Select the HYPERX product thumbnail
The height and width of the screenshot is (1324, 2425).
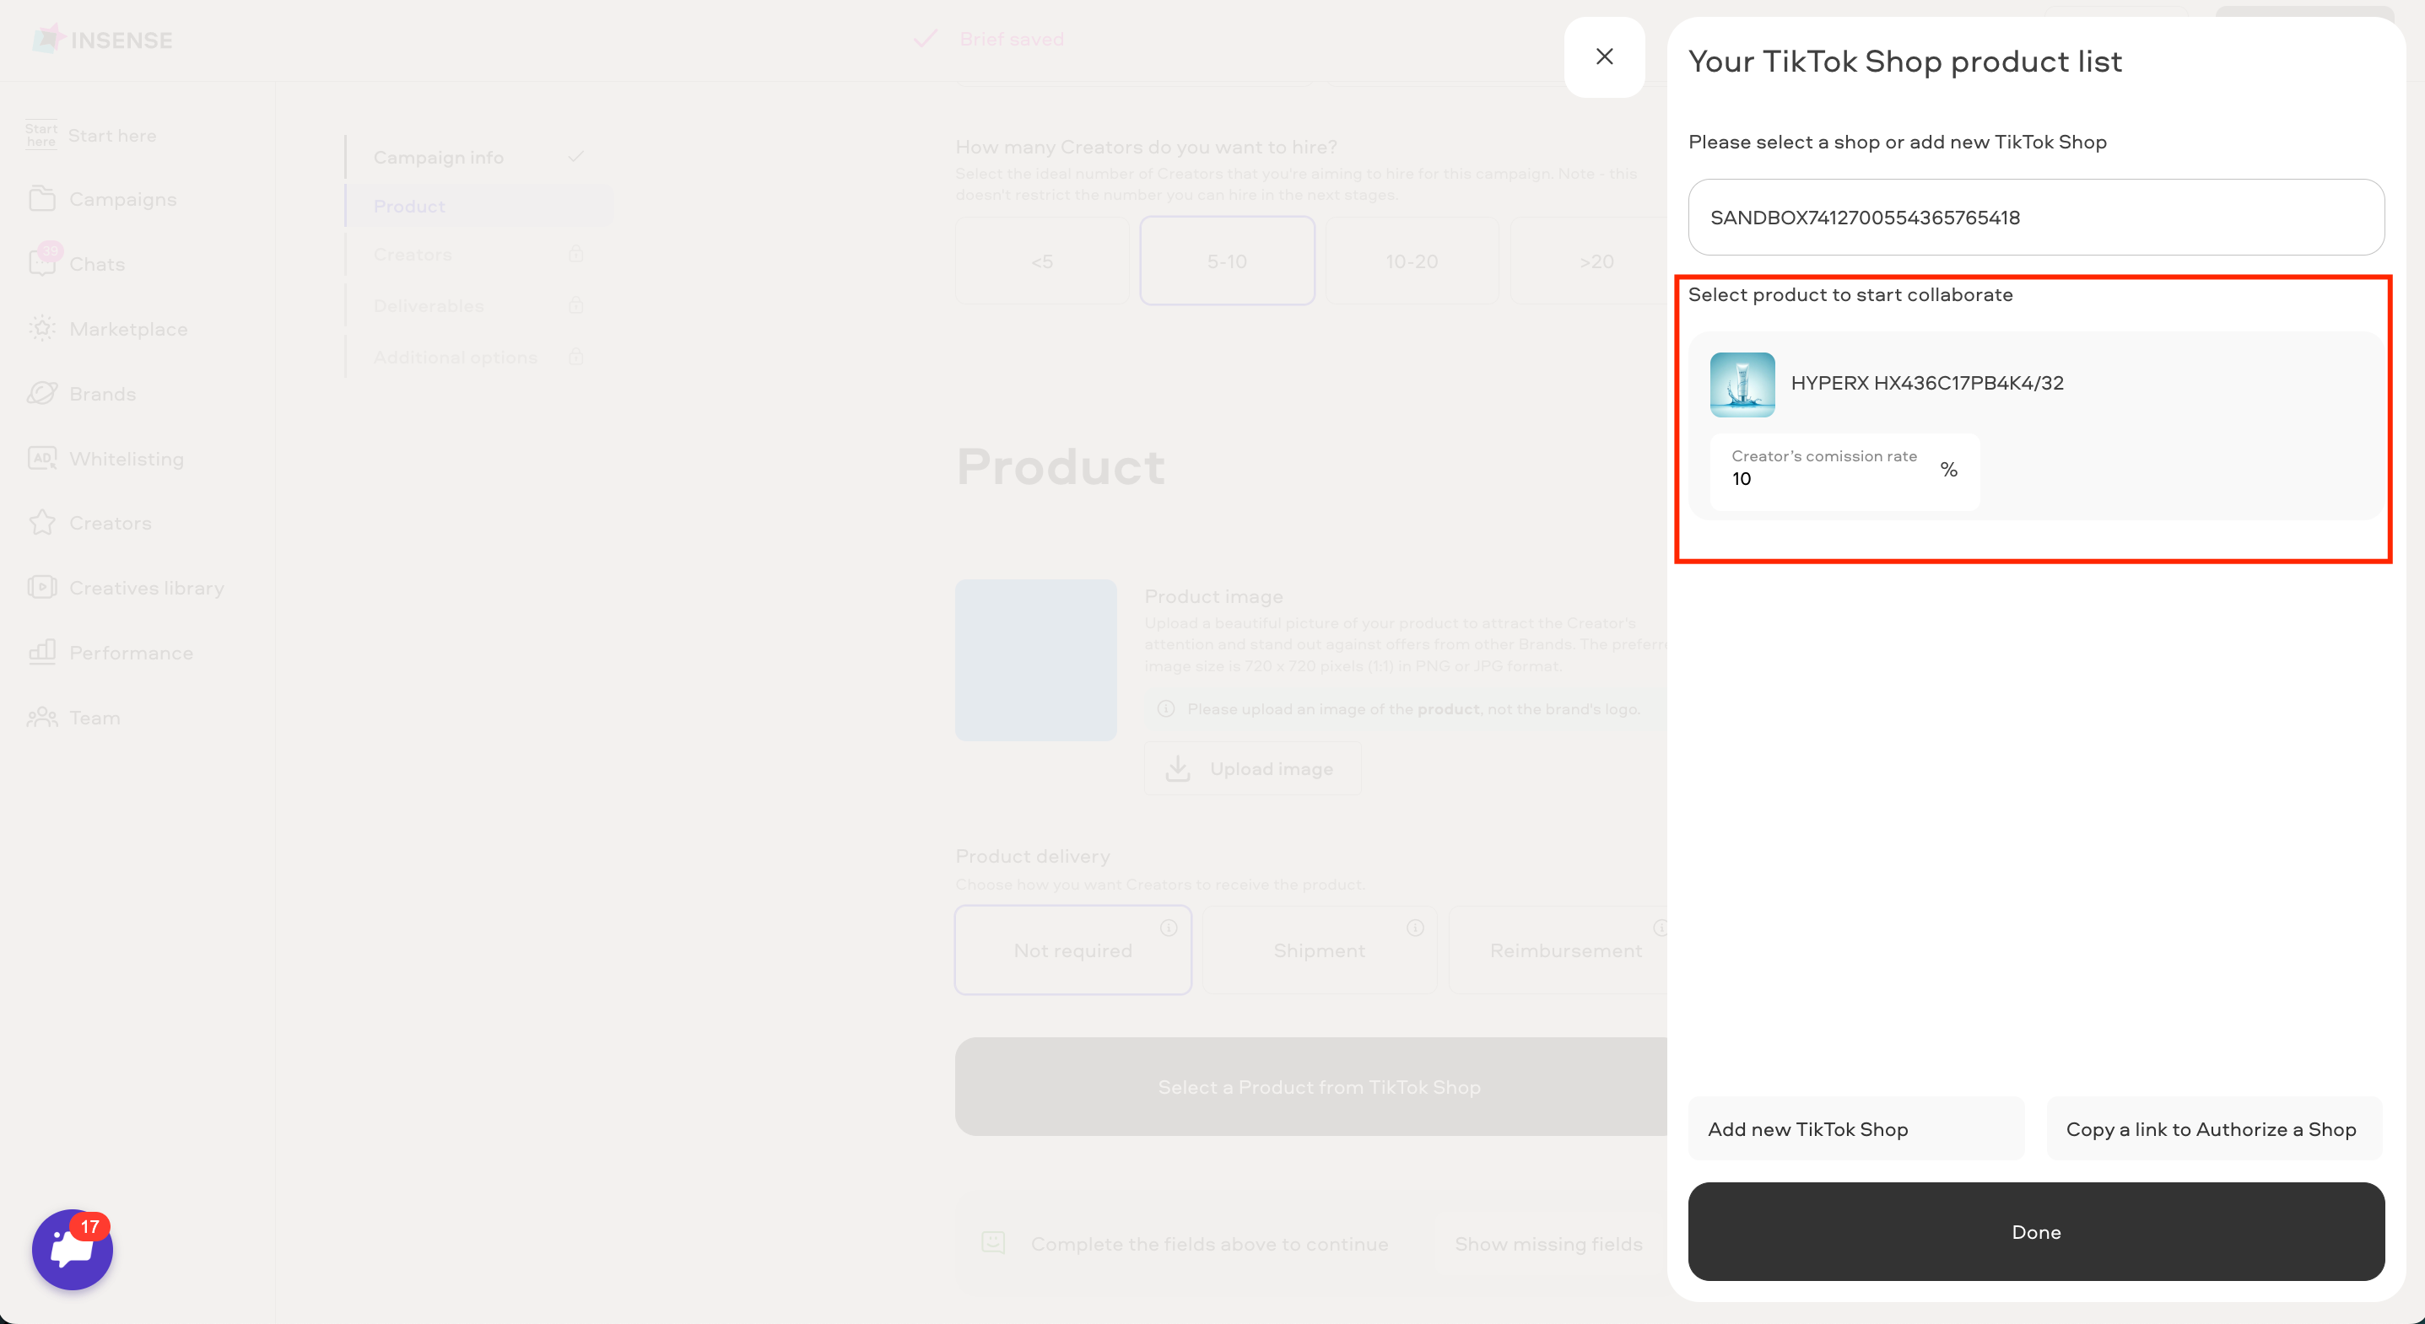pos(1742,384)
